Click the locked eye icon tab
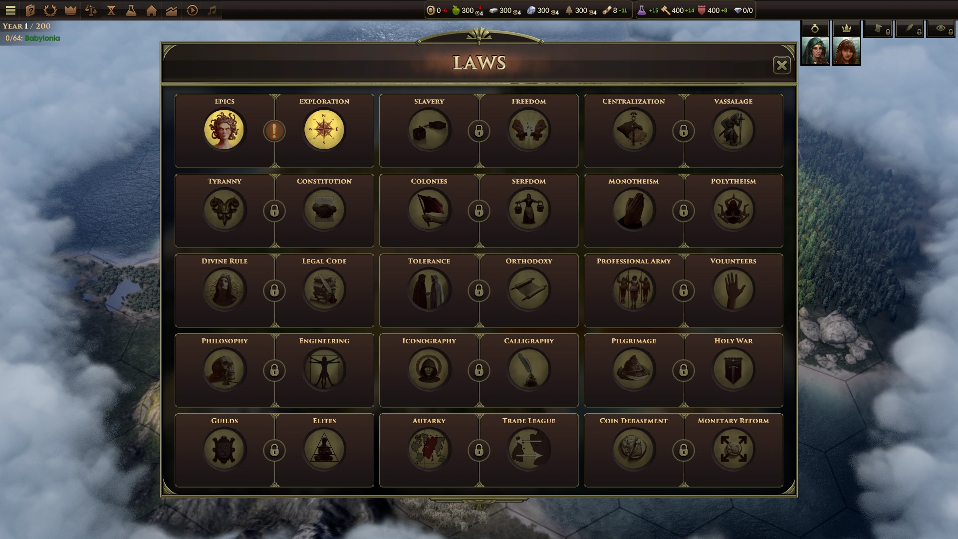Viewport: 958px width, 539px height. (941, 28)
